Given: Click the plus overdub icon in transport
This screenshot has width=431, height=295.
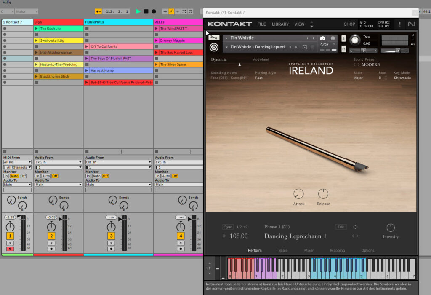Looking at the screenshot, I should [x=165, y=11].
